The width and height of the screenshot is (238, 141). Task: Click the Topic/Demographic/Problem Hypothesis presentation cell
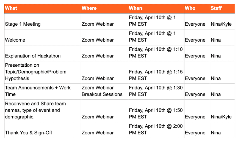(x=43, y=72)
